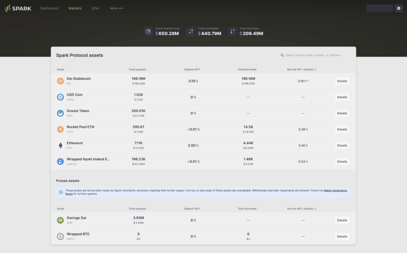Expand the More menu
Image resolution: width=407 pixels, height=253 pixels.
116,8
